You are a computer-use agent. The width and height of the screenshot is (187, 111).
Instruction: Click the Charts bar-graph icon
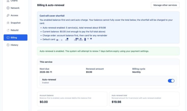pyautogui.click(x=8, y=1)
